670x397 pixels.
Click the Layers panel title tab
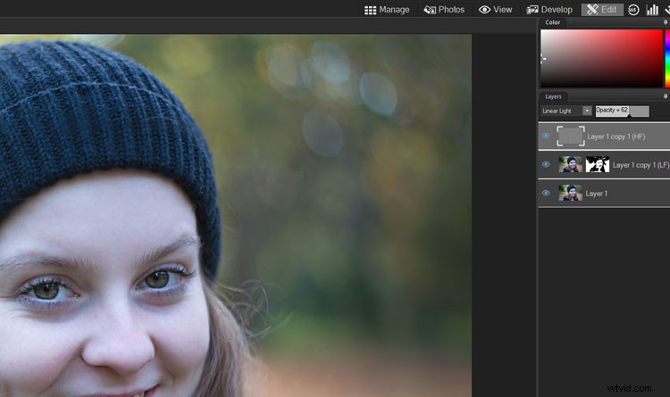click(x=553, y=97)
